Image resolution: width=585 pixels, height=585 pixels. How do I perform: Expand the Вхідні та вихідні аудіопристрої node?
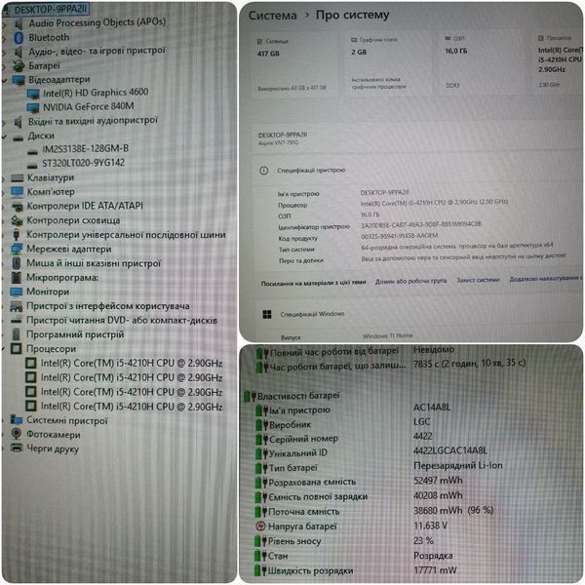point(5,122)
